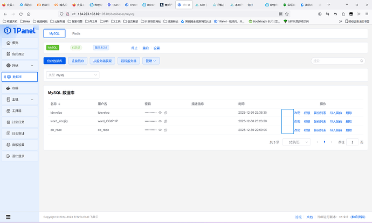Click the 创建数据库 create database button
The image size is (372, 223).
[x=54, y=61]
